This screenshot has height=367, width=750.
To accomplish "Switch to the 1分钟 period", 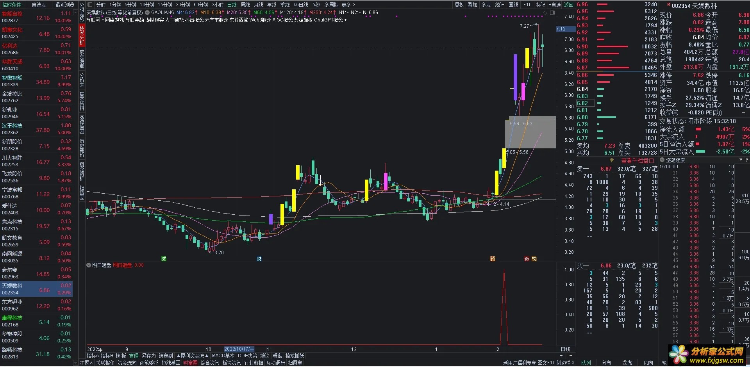I will point(115,5).
